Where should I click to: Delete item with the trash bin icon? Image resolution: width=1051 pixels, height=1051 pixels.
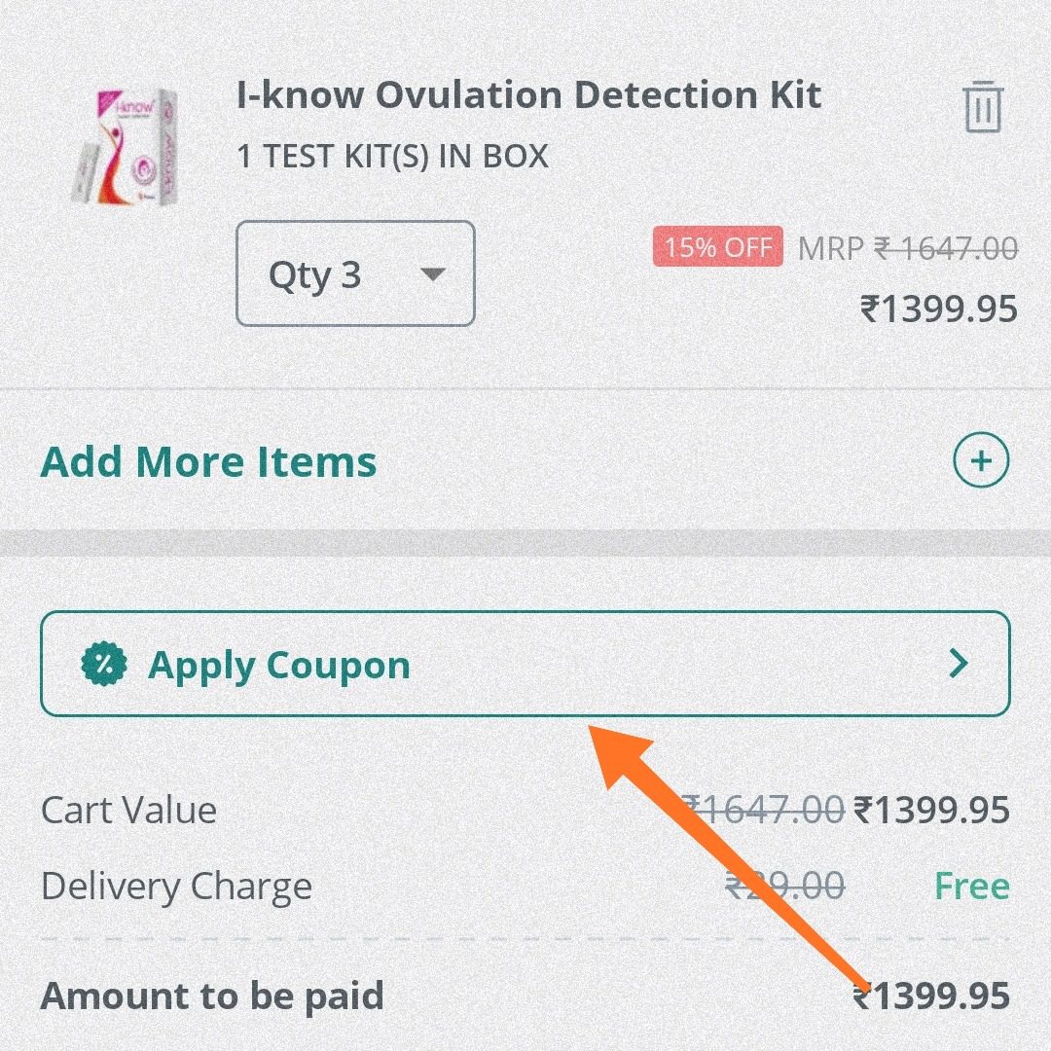point(983,107)
